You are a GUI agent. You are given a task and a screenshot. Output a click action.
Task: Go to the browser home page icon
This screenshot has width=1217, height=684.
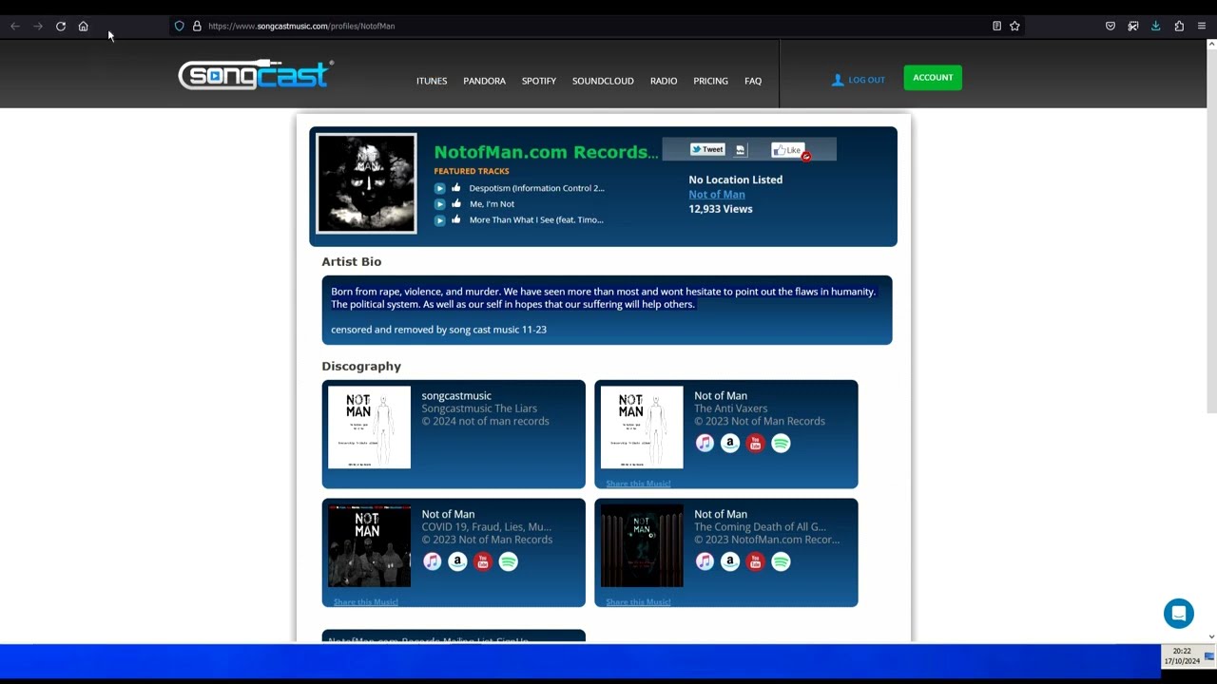coord(84,26)
